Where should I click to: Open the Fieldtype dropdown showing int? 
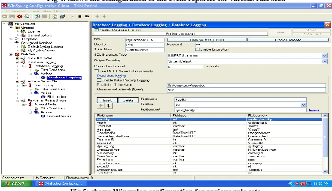303,104
